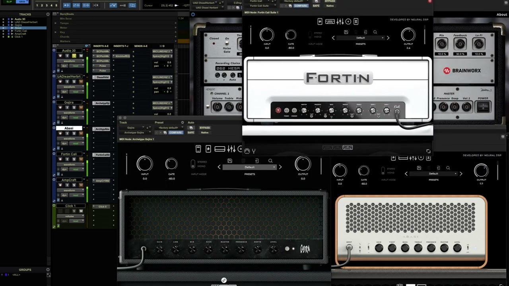Toggle POWER switch on Brainworx amp
This screenshot has height=286, width=509.
483,107
